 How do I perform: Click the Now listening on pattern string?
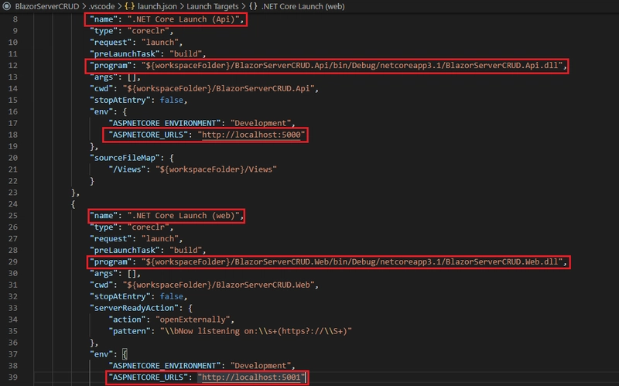(x=256, y=331)
